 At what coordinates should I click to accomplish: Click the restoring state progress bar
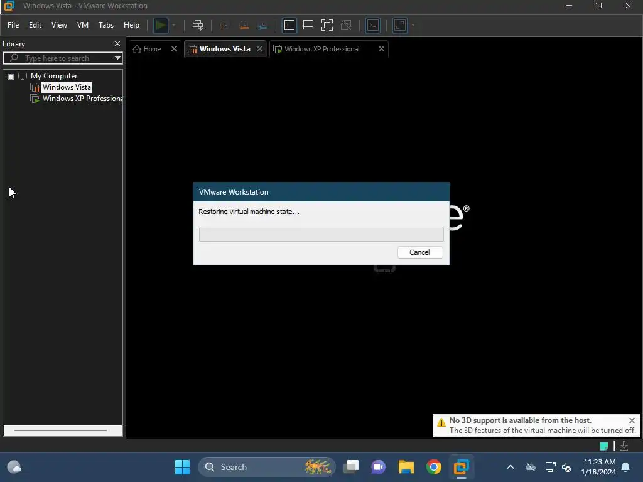click(321, 235)
